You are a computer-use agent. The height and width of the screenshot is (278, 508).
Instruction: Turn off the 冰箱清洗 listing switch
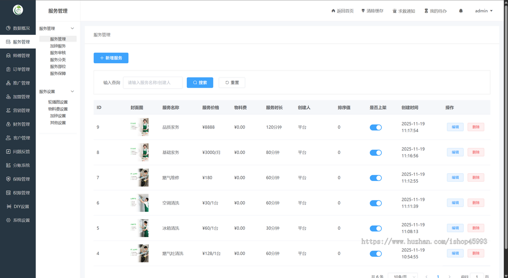pyautogui.click(x=375, y=228)
